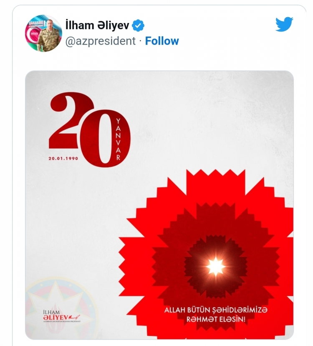The image size is (313, 346).
Task: Open the tweet's attached image
Action: point(159,205)
